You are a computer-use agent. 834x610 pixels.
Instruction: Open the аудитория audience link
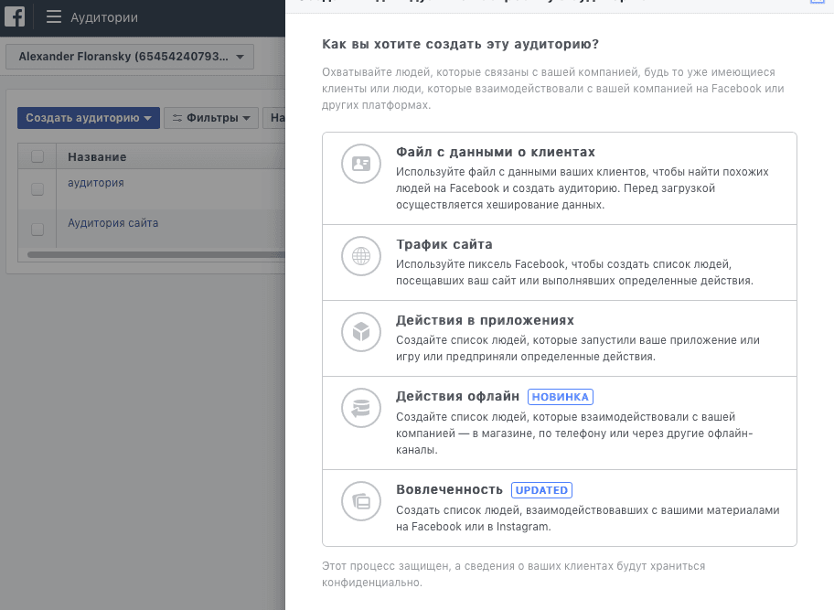point(96,183)
